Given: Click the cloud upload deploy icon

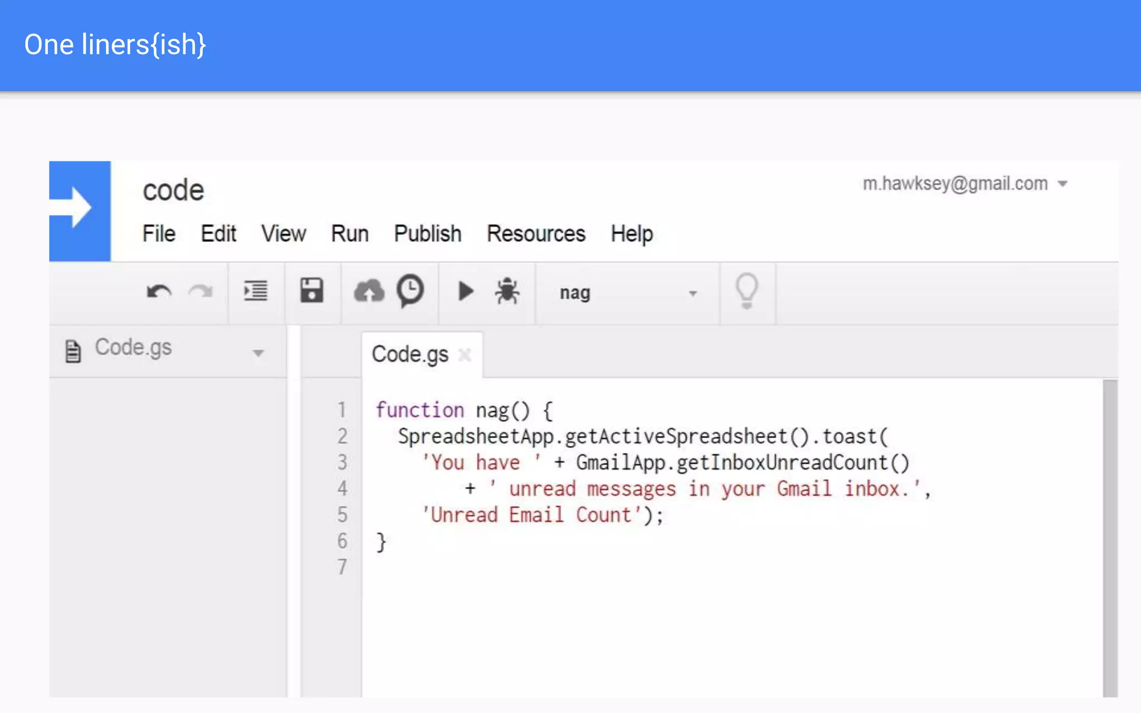Looking at the screenshot, I should pos(369,291).
